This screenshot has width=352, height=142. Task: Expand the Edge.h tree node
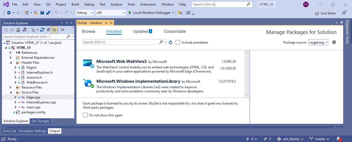tap(16, 68)
